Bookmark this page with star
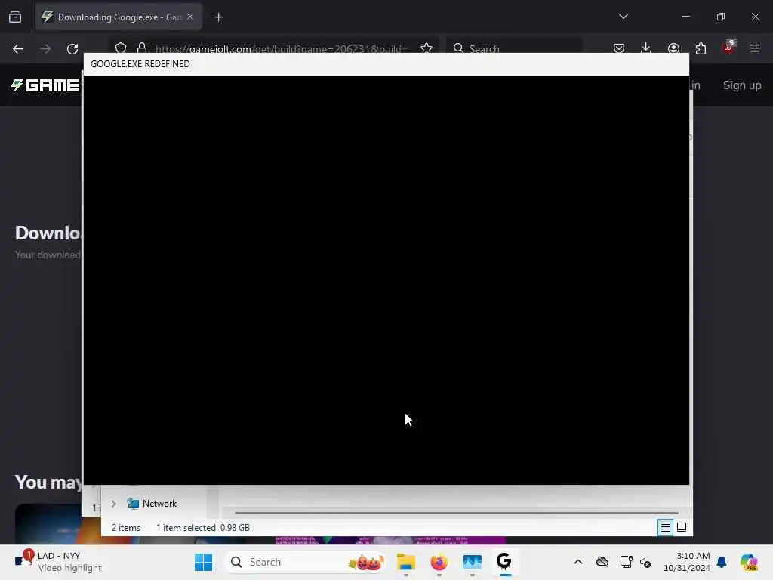The image size is (773, 580). pyautogui.click(x=427, y=48)
